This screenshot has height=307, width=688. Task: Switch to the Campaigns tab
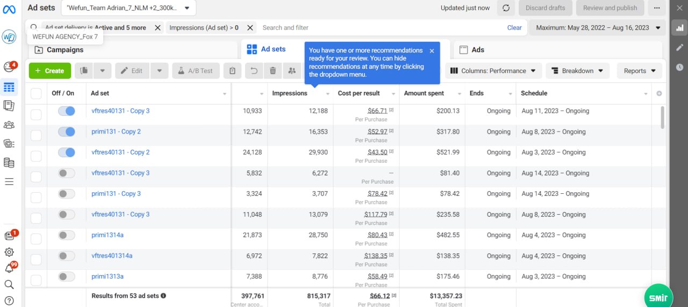coord(133,50)
